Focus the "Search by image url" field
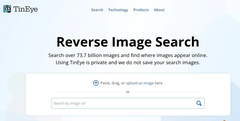 coord(128,103)
